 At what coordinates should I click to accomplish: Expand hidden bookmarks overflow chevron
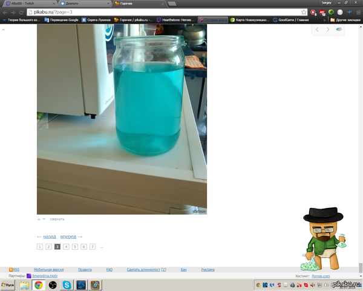324,19
